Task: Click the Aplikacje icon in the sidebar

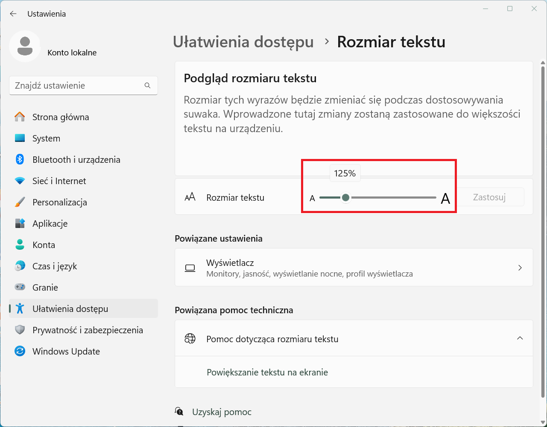Action: [20, 223]
